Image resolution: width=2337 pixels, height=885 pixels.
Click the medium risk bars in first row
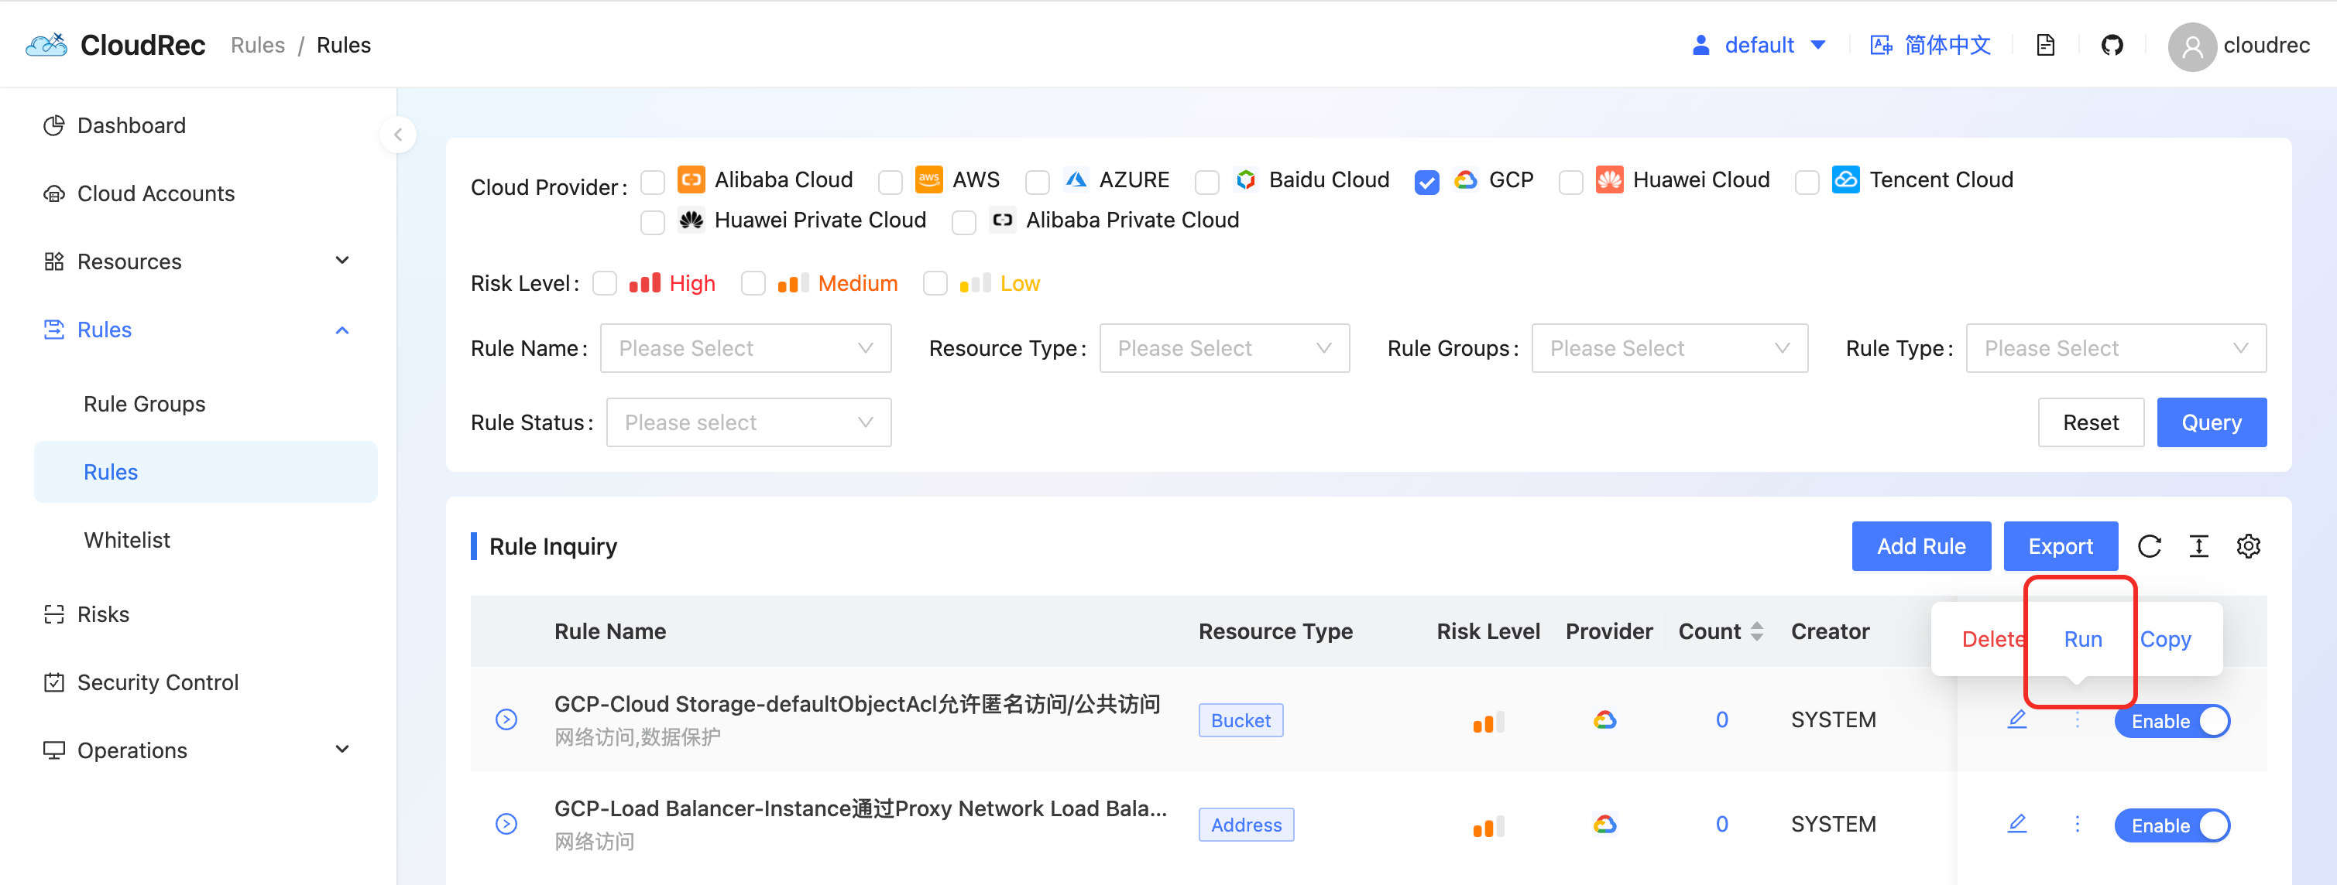click(1488, 722)
